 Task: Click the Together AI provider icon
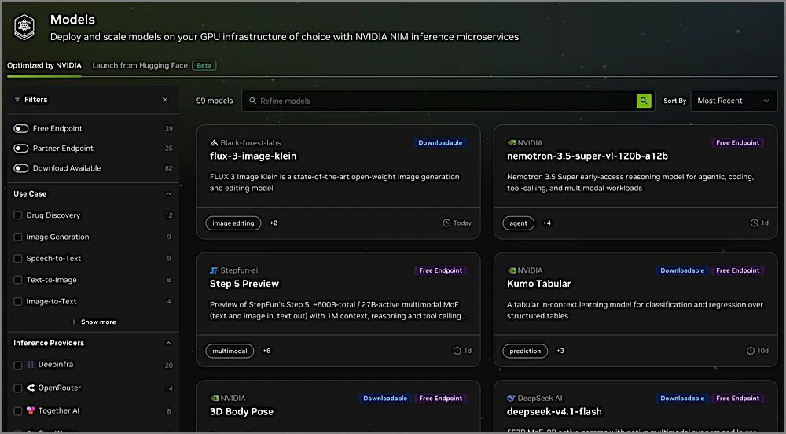[31, 410]
